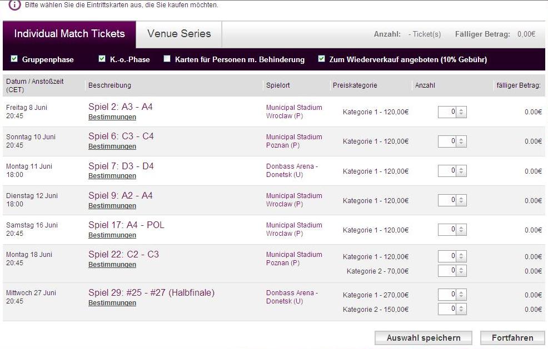This screenshot has width=548, height=349.
Task: Uncheck the Gruppenphase filter
Action: (x=14, y=59)
